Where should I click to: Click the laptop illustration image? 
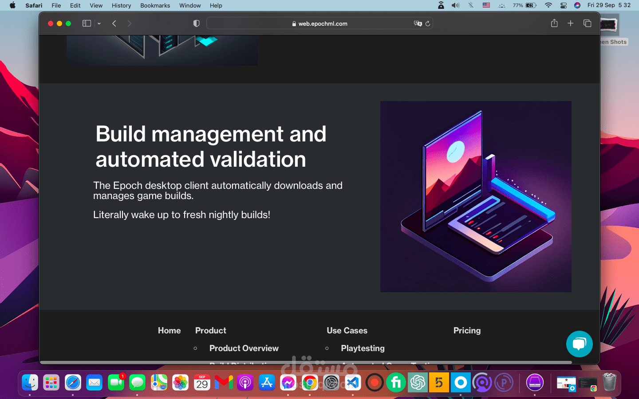[476, 196]
